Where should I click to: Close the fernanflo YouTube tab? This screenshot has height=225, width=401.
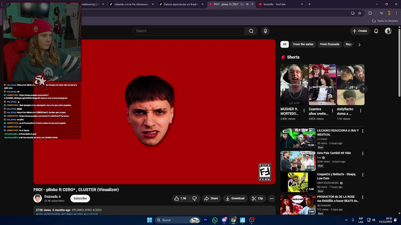302,4
